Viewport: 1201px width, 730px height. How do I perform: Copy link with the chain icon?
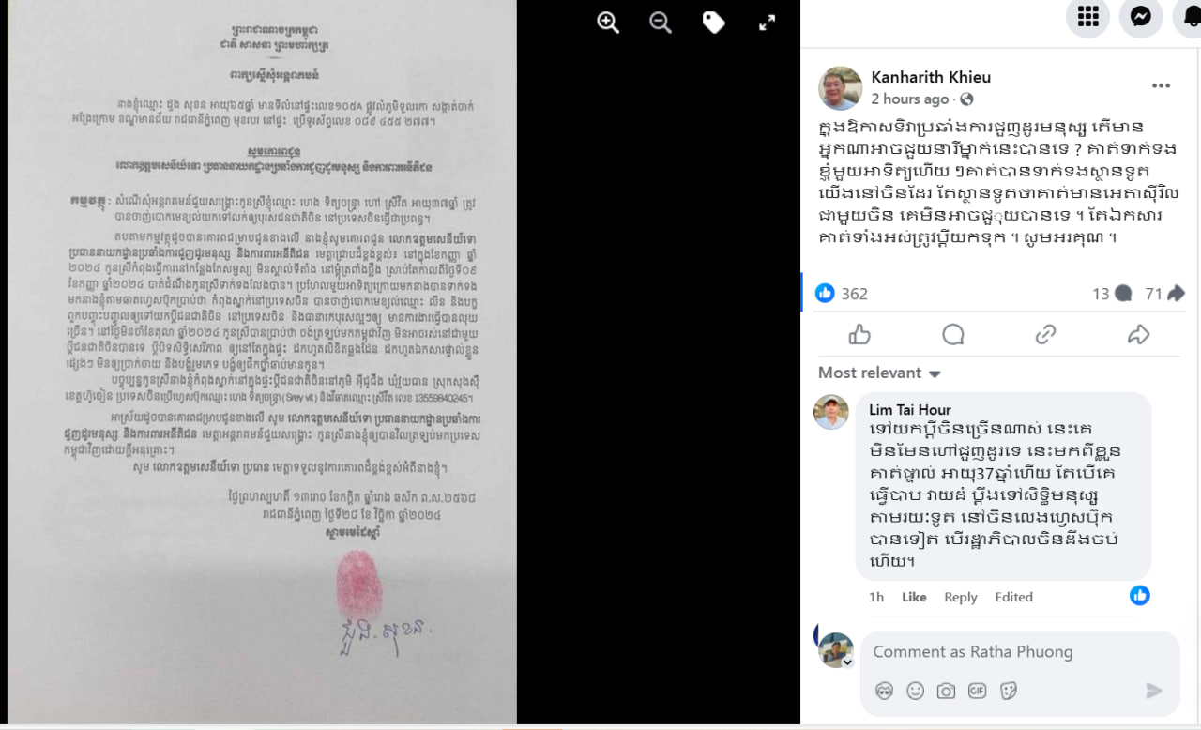pos(1045,335)
